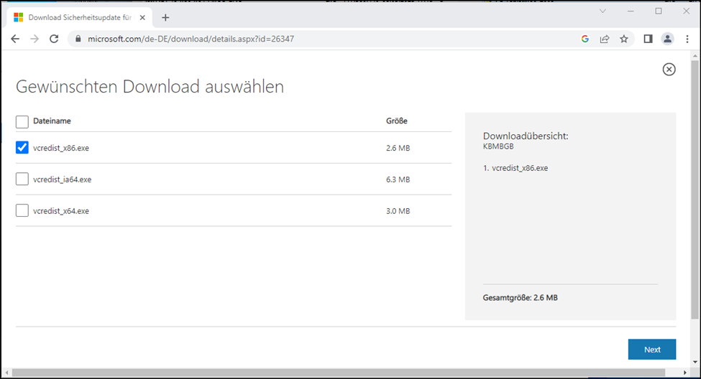Click Gewünschten Download auswählen heading
This screenshot has width=701, height=379.
[150, 87]
